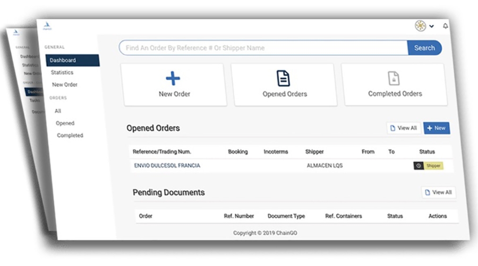Image resolution: width=478 pixels, height=266 pixels.
Task: Expand the user account dropdown arrow
Action: [x=432, y=26]
